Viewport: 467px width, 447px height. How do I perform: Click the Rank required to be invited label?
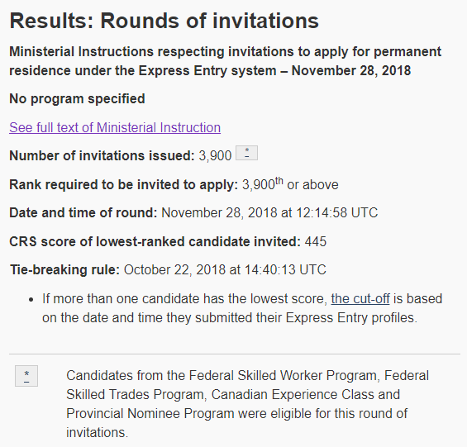click(124, 184)
